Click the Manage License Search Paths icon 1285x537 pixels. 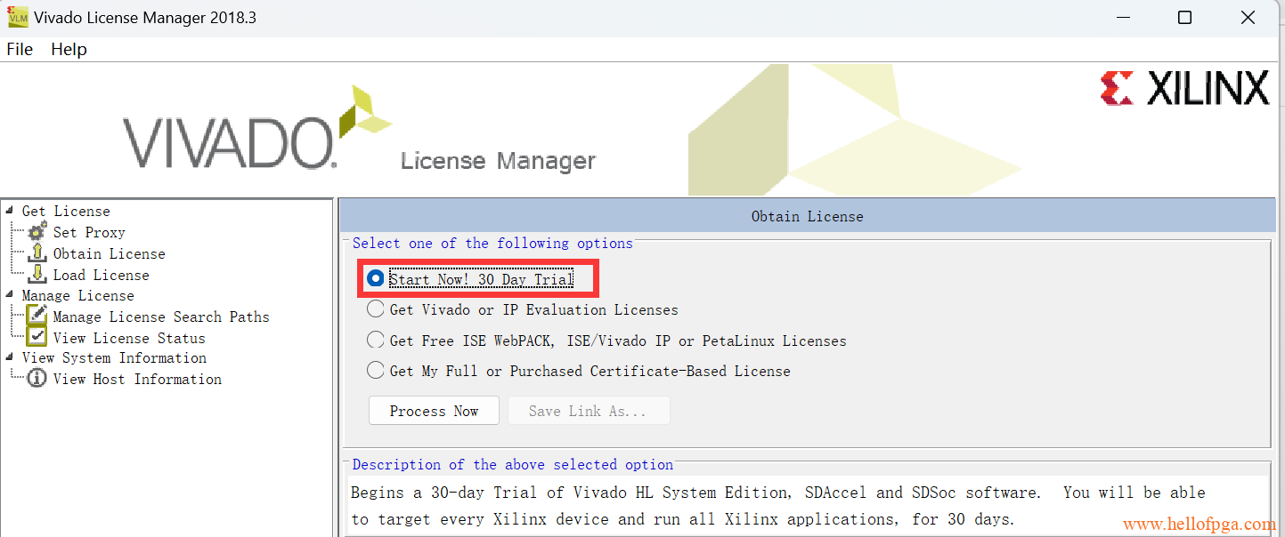click(37, 317)
